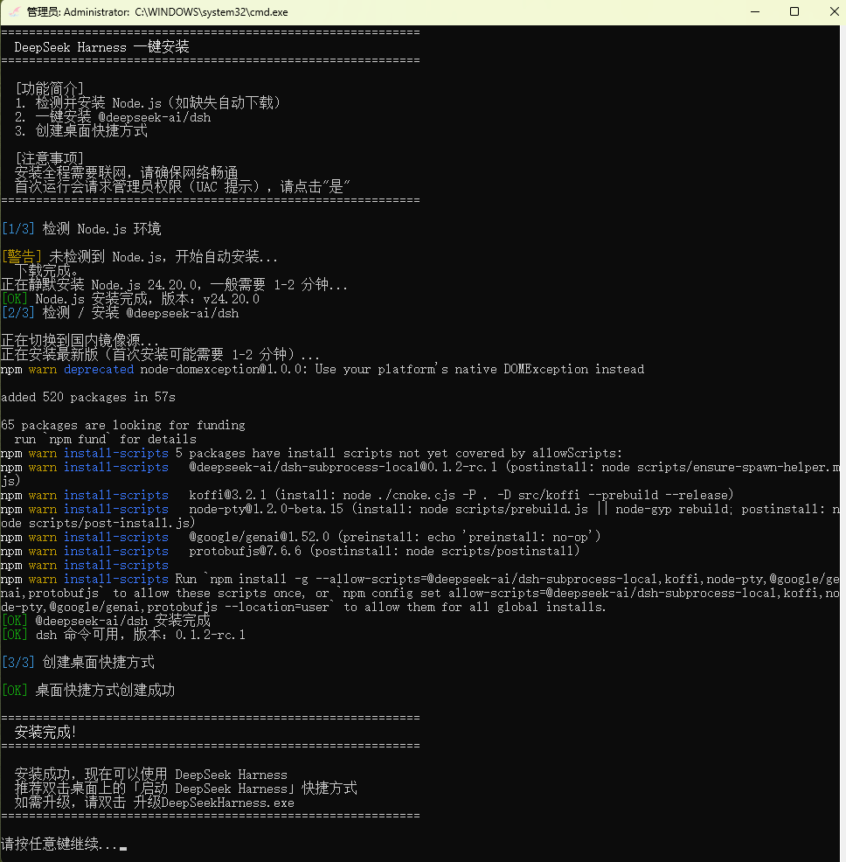This screenshot has height=862, width=846.
Task: Click line '65 packages are looking for funding'
Action: point(123,426)
